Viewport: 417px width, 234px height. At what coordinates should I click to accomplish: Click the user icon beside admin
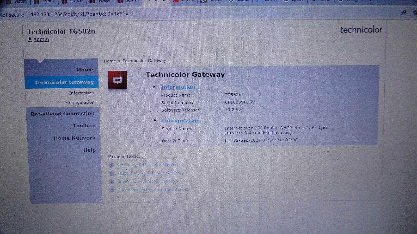[30, 40]
